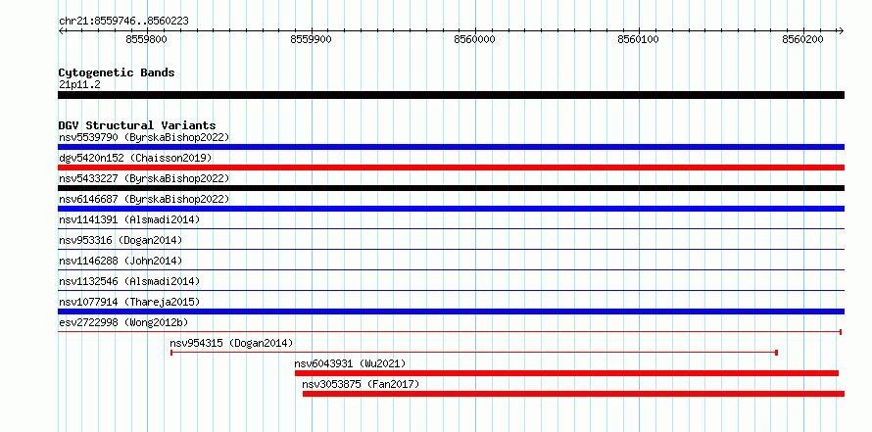Viewport: 872px width, 432px height.
Task: Select the red nsv3053875 variant bar
Action: [x=573, y=394]
